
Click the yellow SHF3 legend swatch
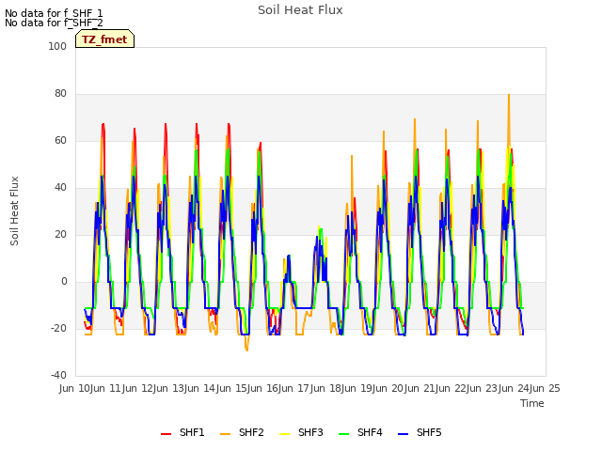coord(284,434)
